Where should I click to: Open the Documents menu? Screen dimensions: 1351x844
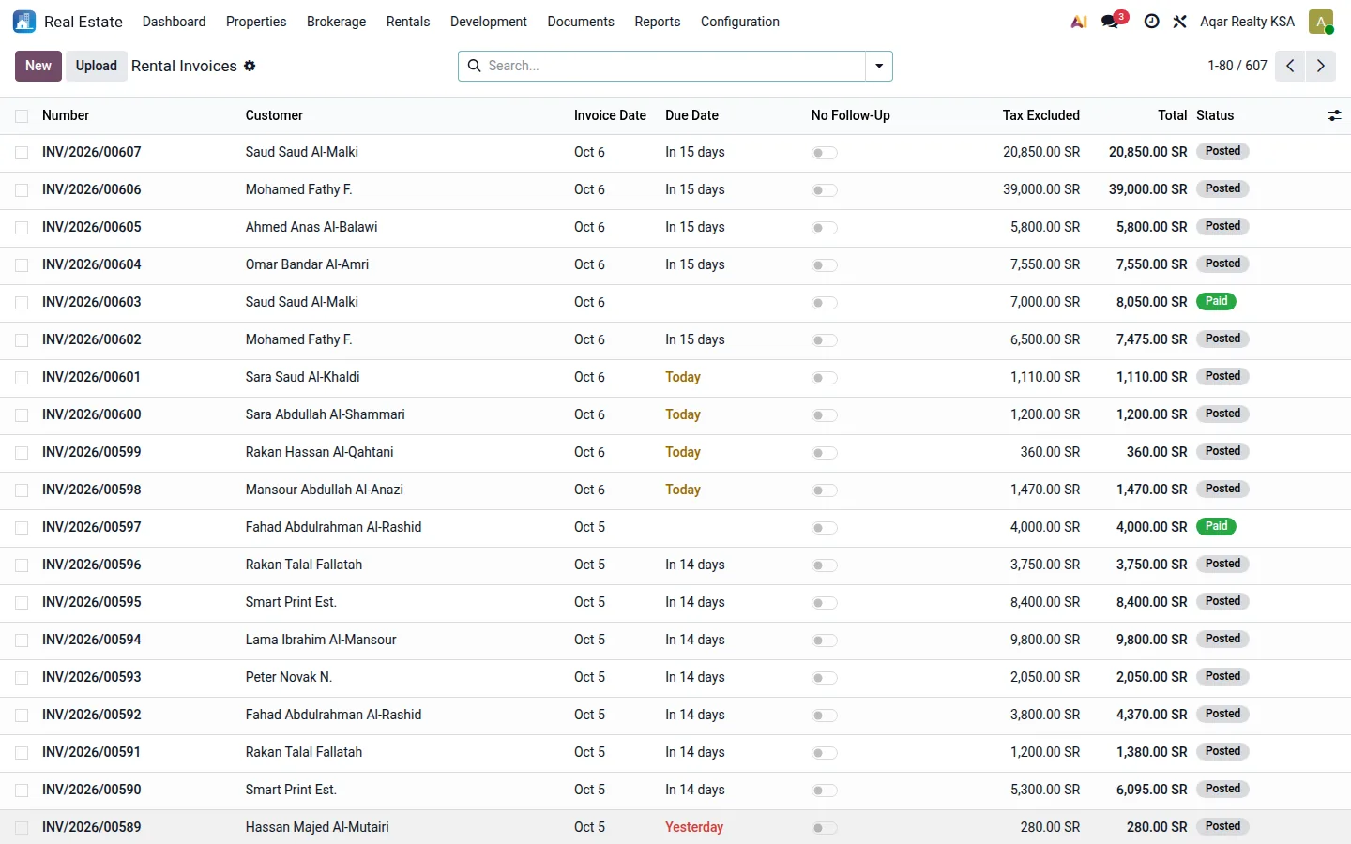[x=581, y=22]
